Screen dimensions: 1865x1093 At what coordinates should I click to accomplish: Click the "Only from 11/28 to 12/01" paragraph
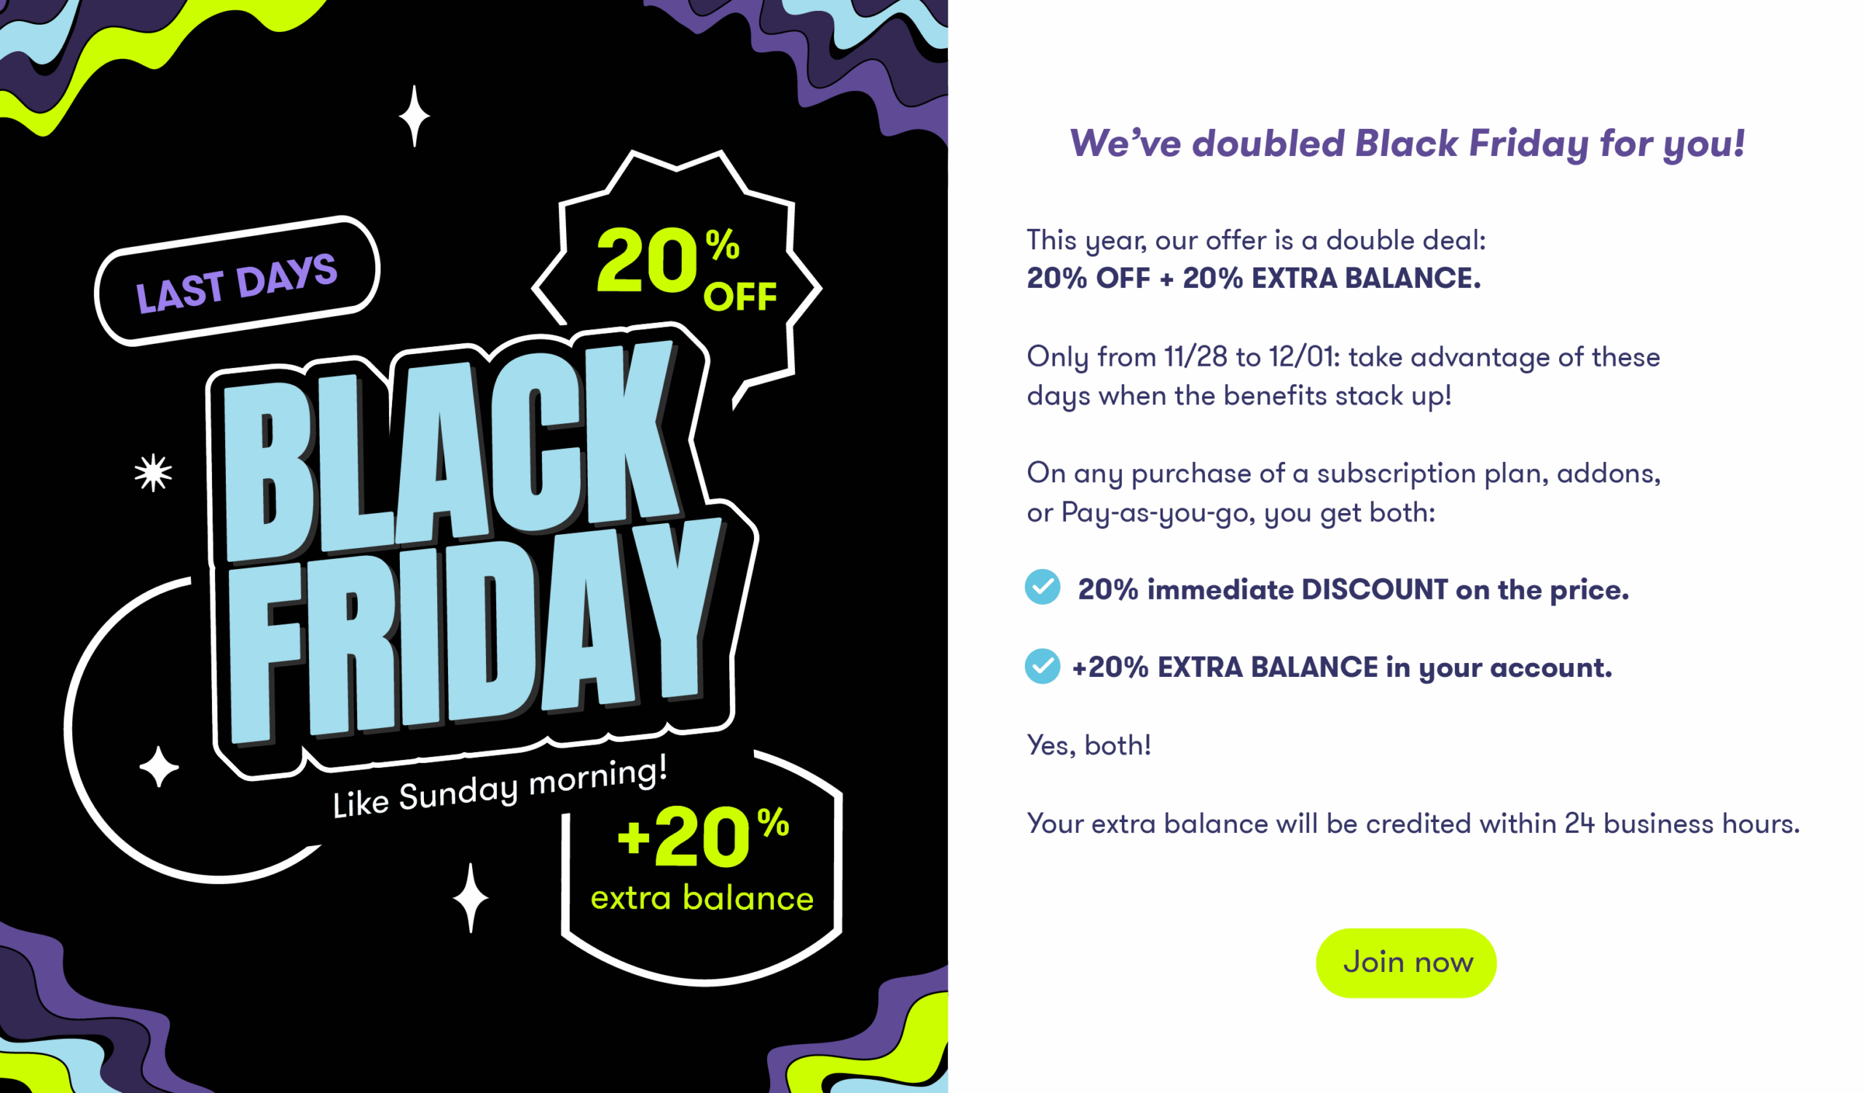(1343, 376)
